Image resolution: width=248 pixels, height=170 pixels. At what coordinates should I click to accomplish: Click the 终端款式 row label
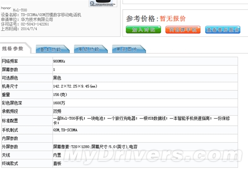pos(10,163)
